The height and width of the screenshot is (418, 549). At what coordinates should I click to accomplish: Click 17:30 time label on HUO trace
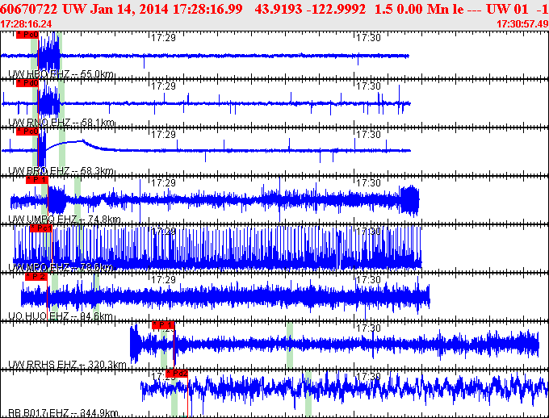[x=368, y=280]
